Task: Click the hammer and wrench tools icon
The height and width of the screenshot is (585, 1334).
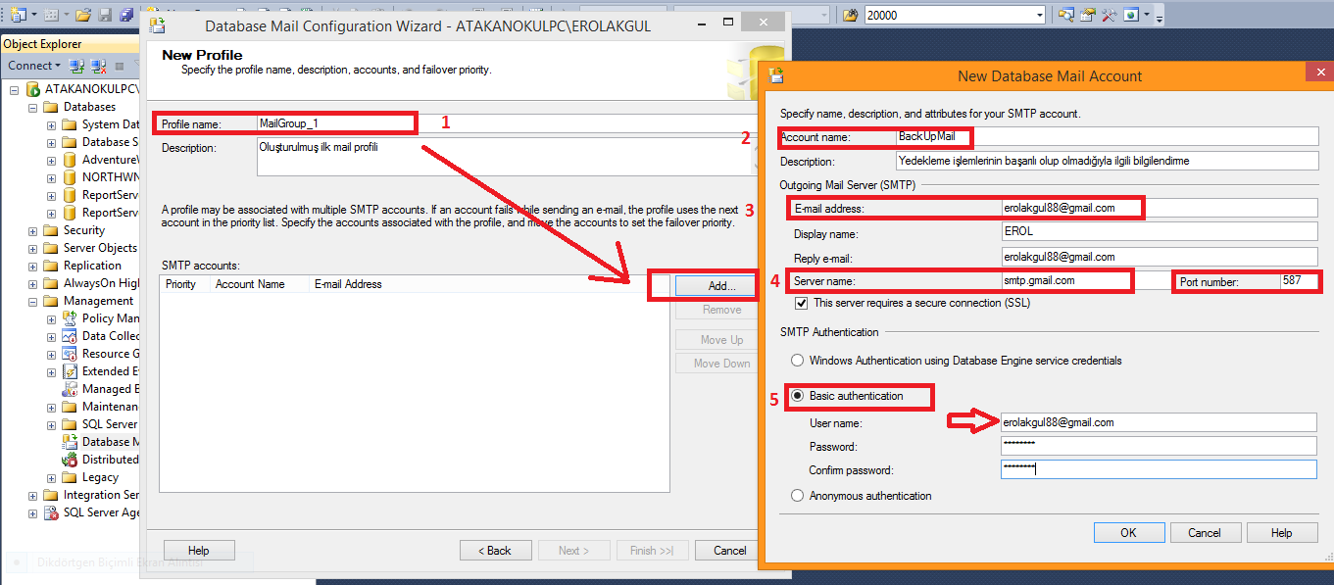Action: 1110,15
